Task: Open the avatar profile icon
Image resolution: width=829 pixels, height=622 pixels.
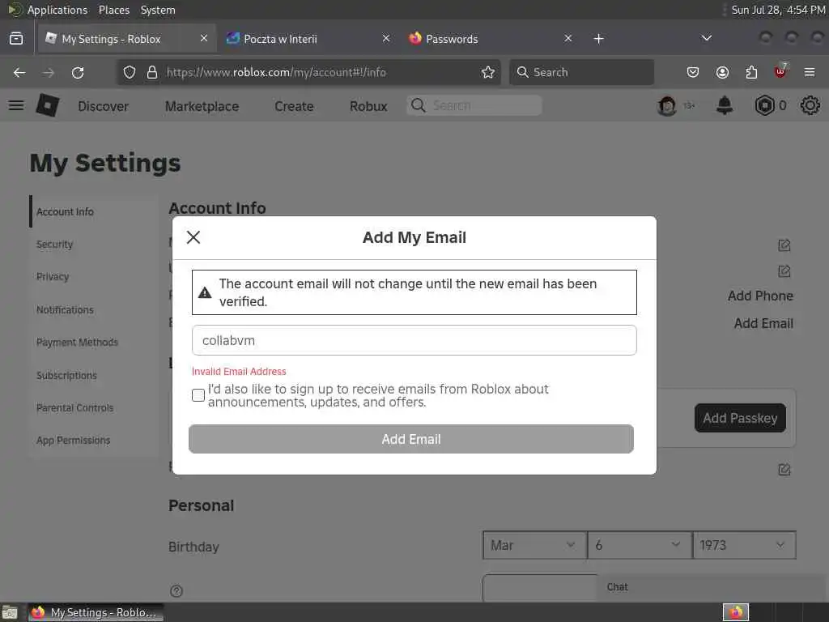Action: 667,106
